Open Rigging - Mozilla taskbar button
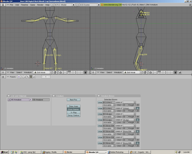The width and height of the screenshot is (192, 154). pyautogui.click(x=52, y=152)
